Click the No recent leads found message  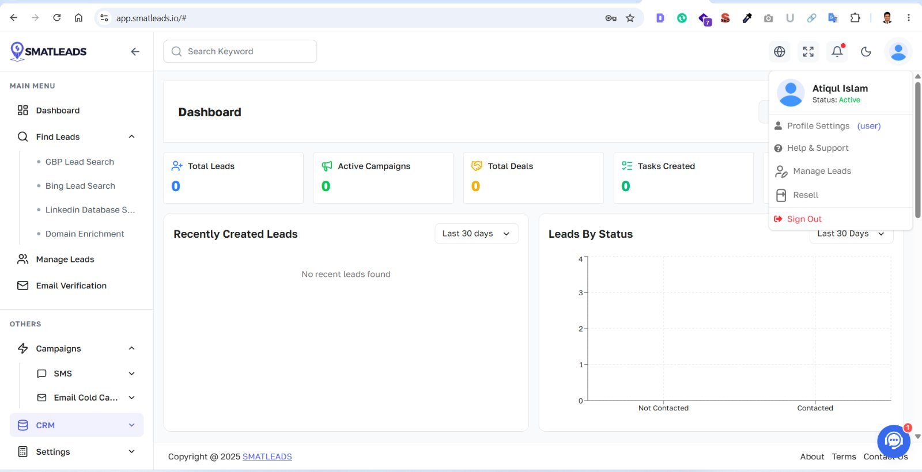(x=346, y=274)
